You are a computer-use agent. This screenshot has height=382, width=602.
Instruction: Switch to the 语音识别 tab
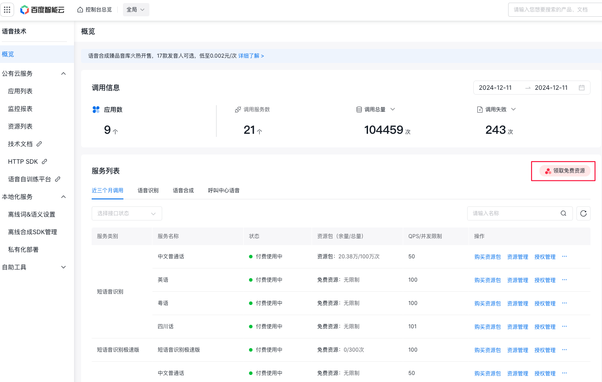tap(148, 191)
